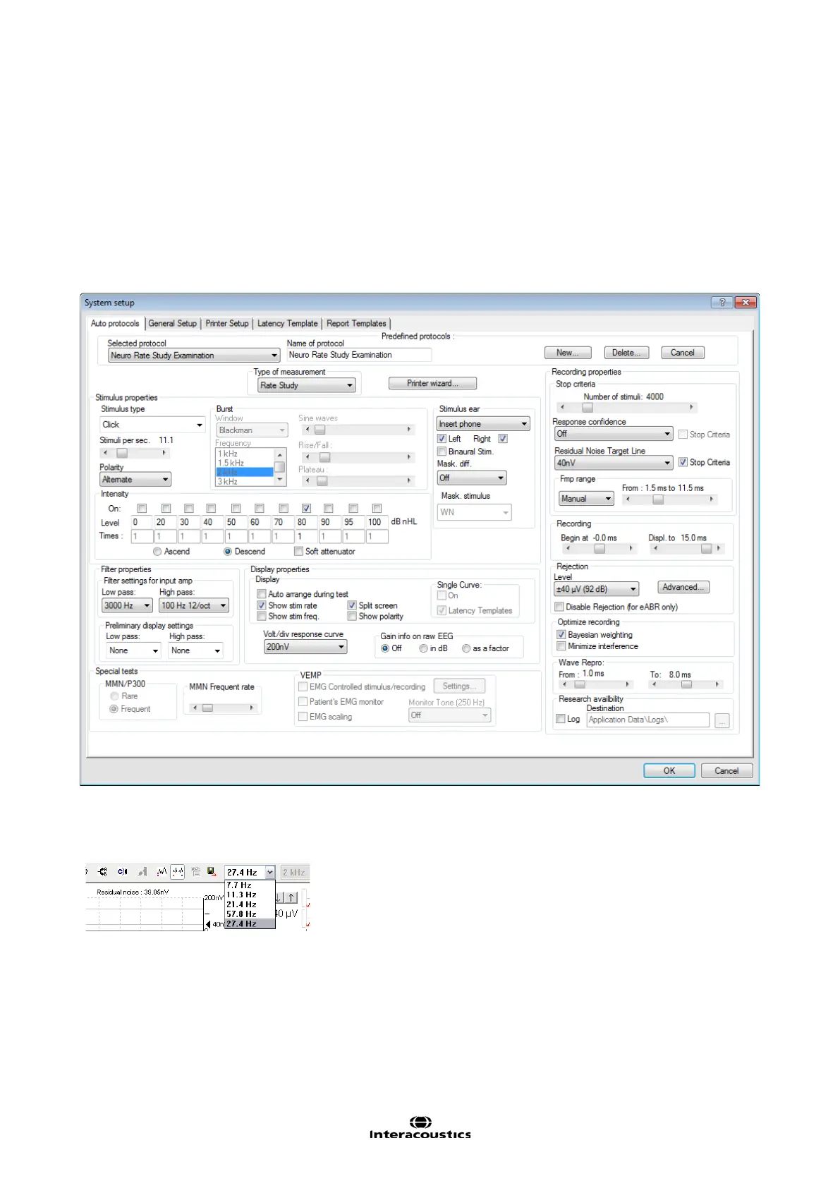The image size is (840, 1188).
Task: Click the highlighted split waveform display icon
Action: 178,872
